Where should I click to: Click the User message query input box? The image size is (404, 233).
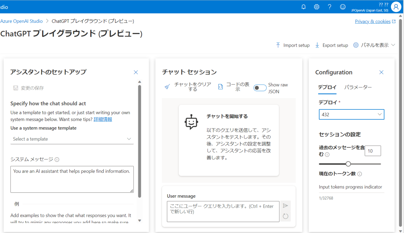(223, 211)
